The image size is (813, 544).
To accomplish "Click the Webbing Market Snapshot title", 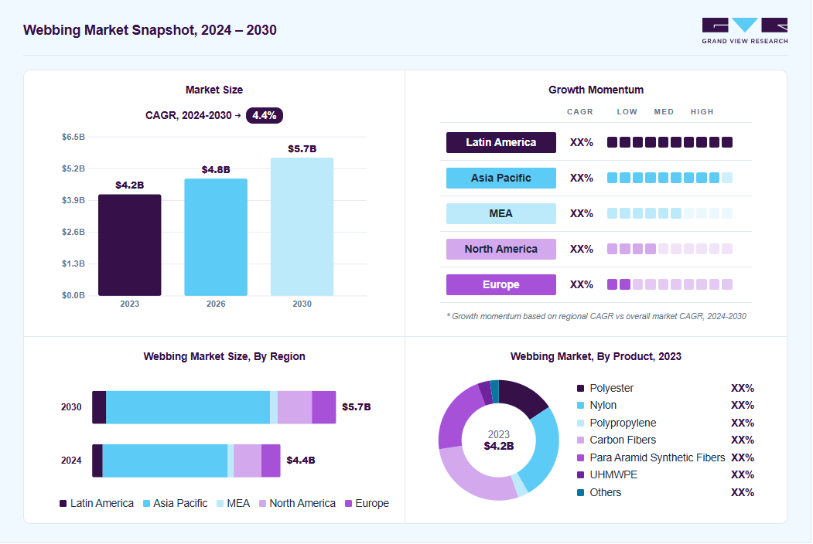I will tap(150, 30).
